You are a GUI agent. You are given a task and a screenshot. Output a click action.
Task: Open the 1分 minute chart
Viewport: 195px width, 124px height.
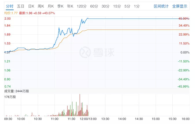[x=137, y=6]
